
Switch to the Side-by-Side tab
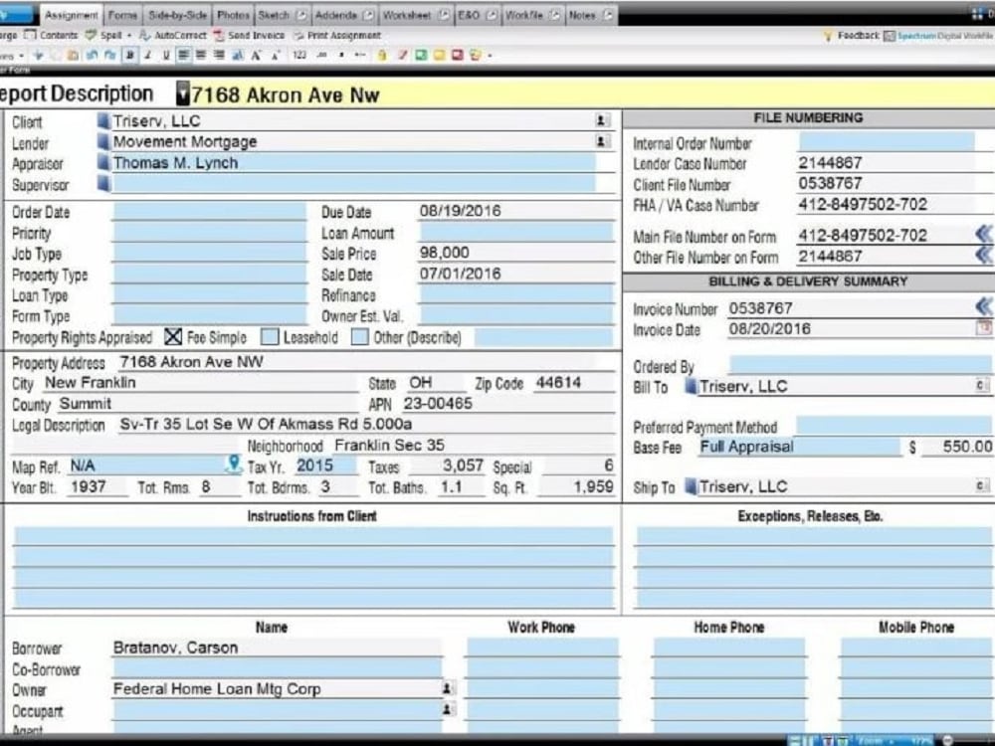pos(177,15)
